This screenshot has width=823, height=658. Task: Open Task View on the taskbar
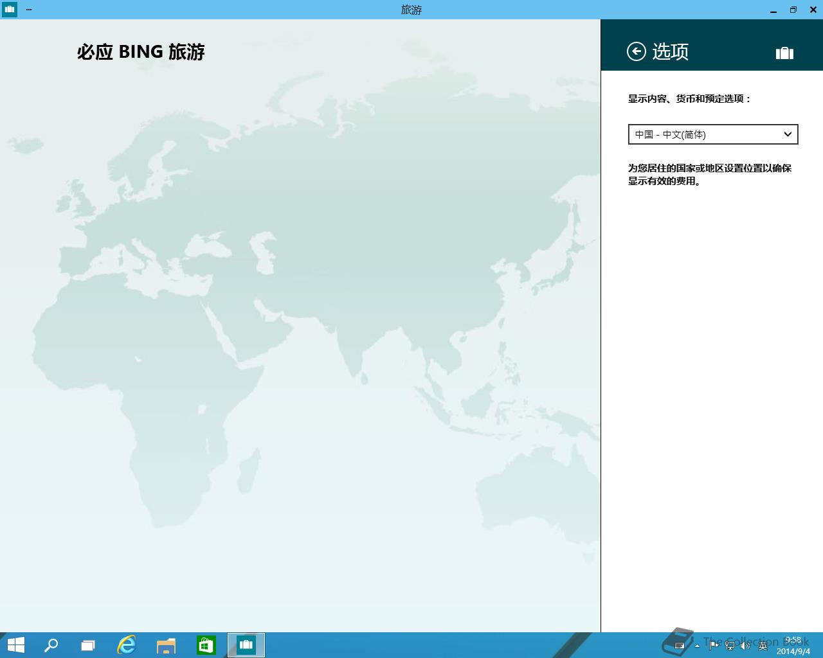[88, 645]
